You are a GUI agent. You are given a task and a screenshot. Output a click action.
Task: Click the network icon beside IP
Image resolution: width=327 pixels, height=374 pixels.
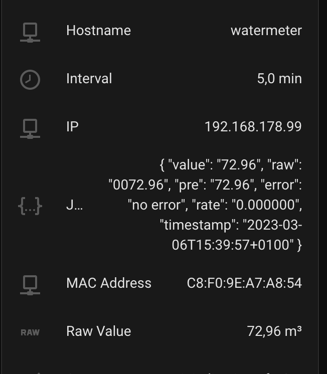[x=30, y=127]
